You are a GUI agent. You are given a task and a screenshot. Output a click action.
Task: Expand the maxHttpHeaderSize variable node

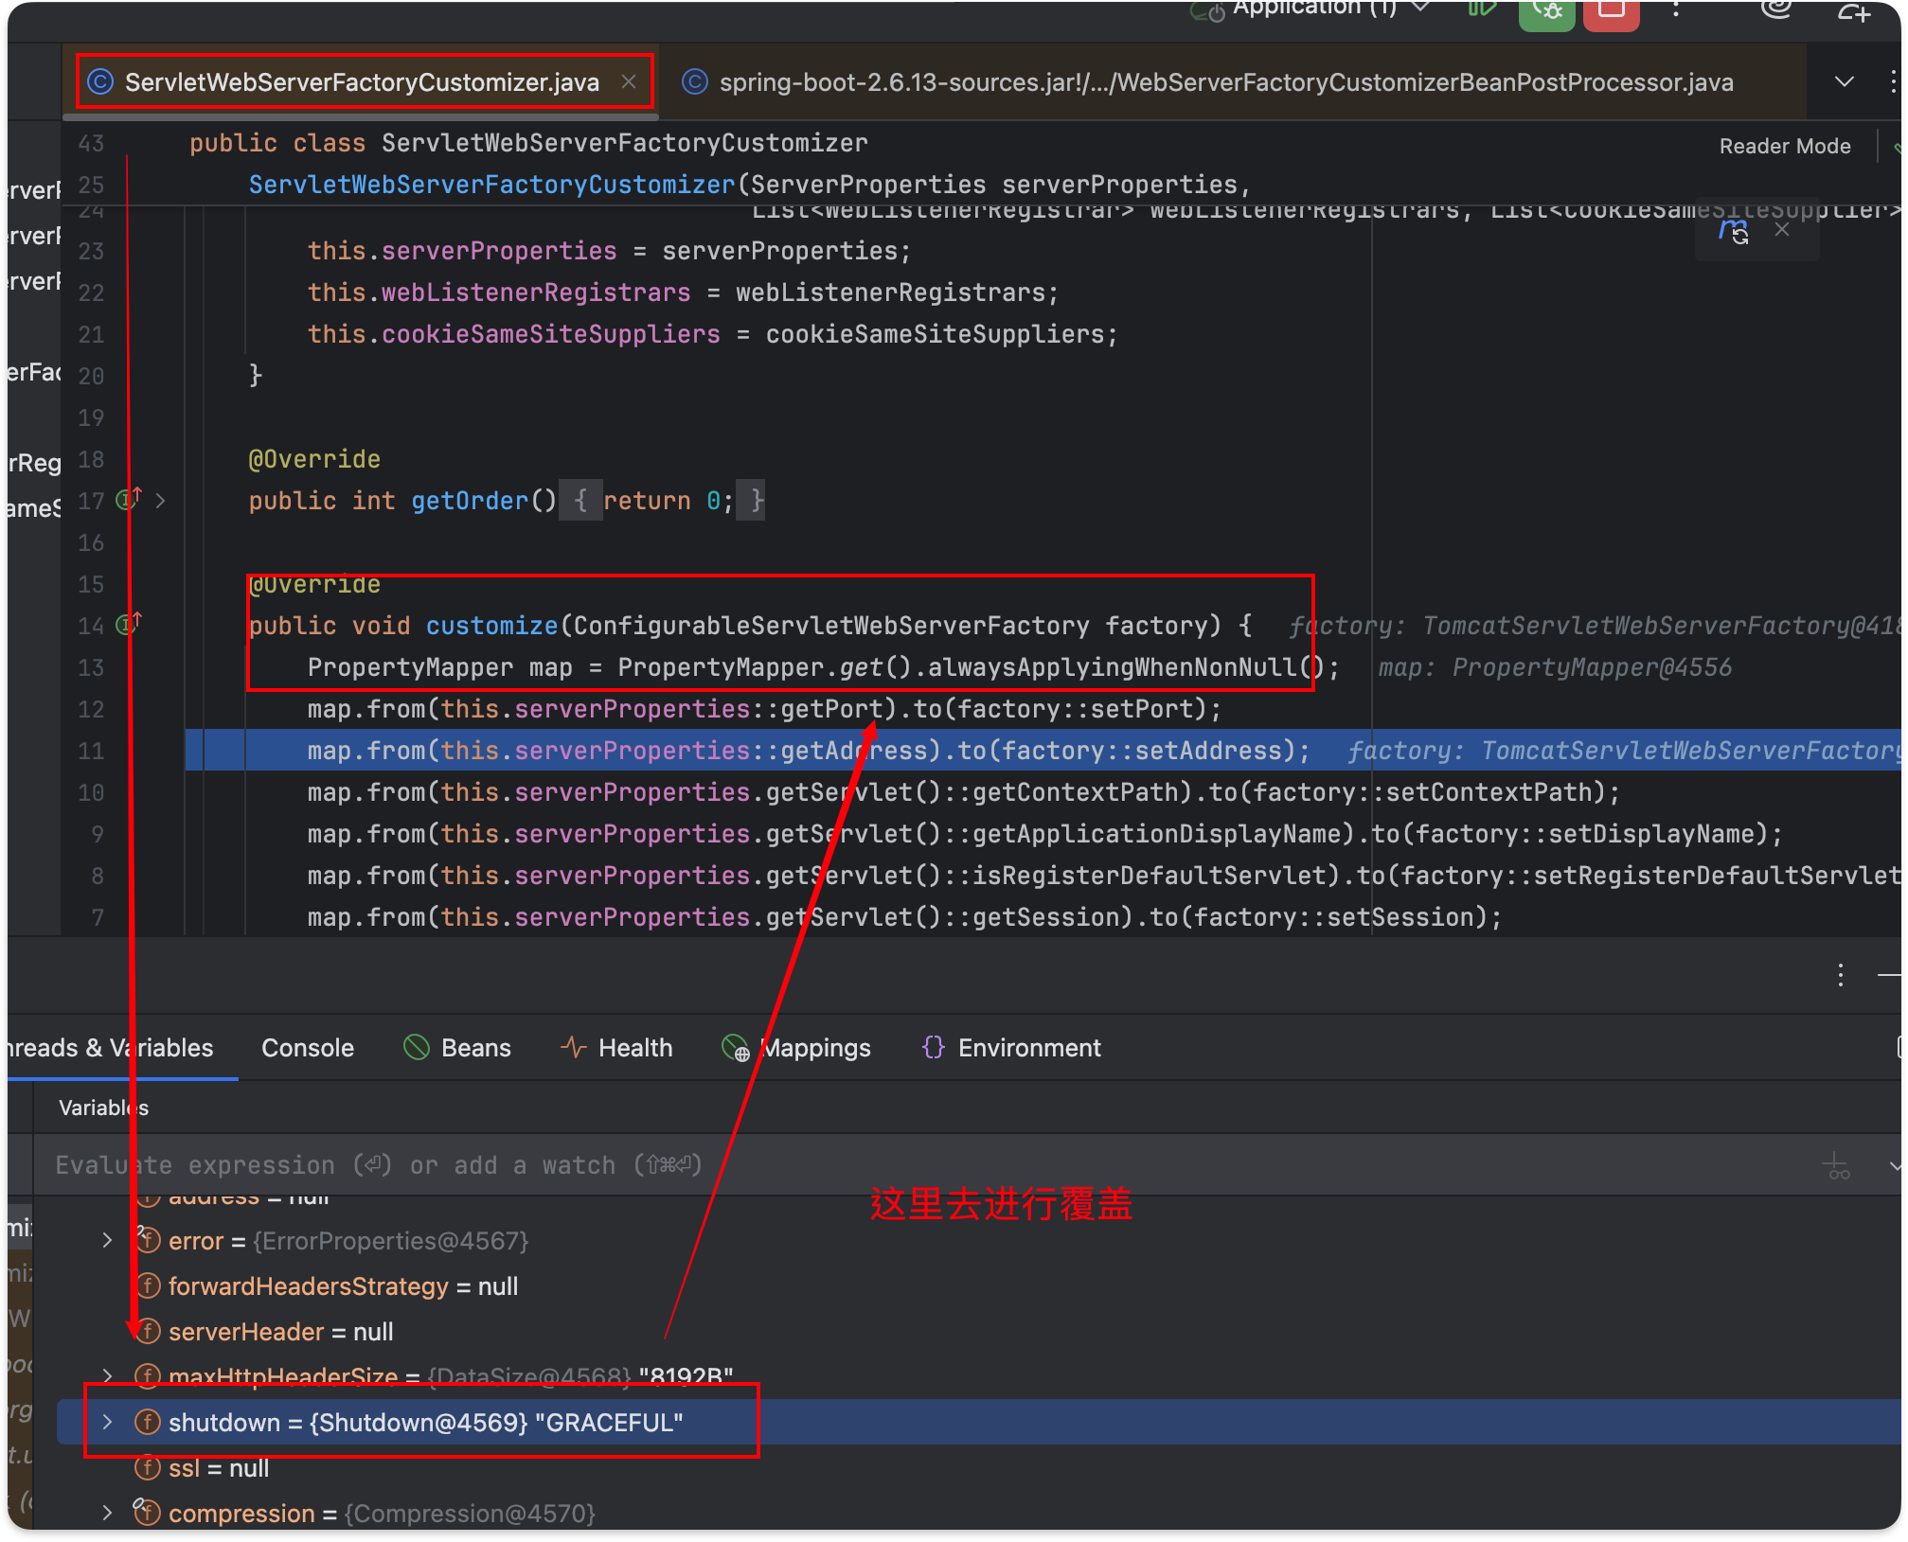(107, 1377)
